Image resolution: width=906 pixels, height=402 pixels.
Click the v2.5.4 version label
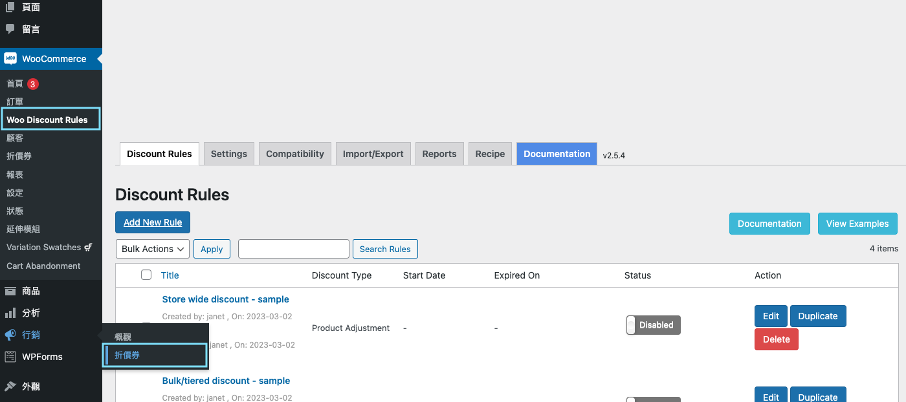[x=613, y=155]
